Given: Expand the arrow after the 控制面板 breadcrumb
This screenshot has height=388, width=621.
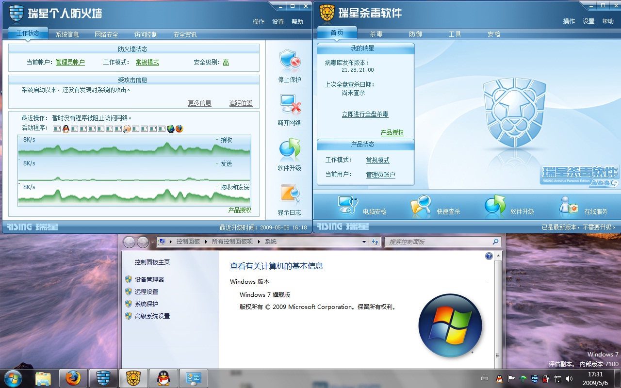Looking at the screenshot, I should click(x=206, y=242).
